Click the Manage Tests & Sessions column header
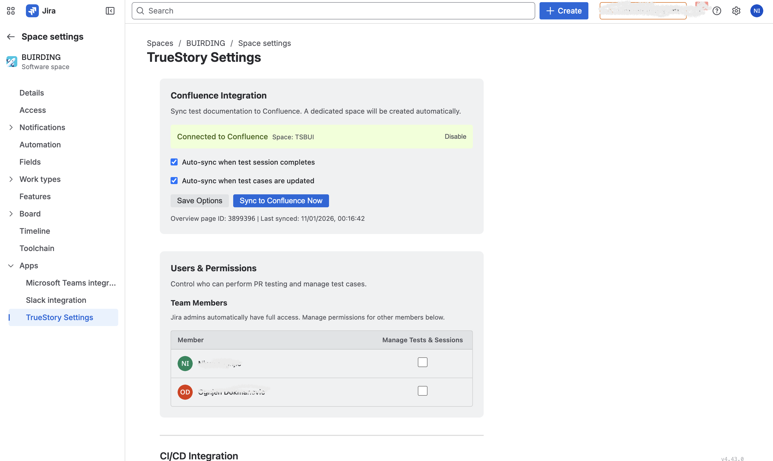The image size is (773, 461). point(423,340)
